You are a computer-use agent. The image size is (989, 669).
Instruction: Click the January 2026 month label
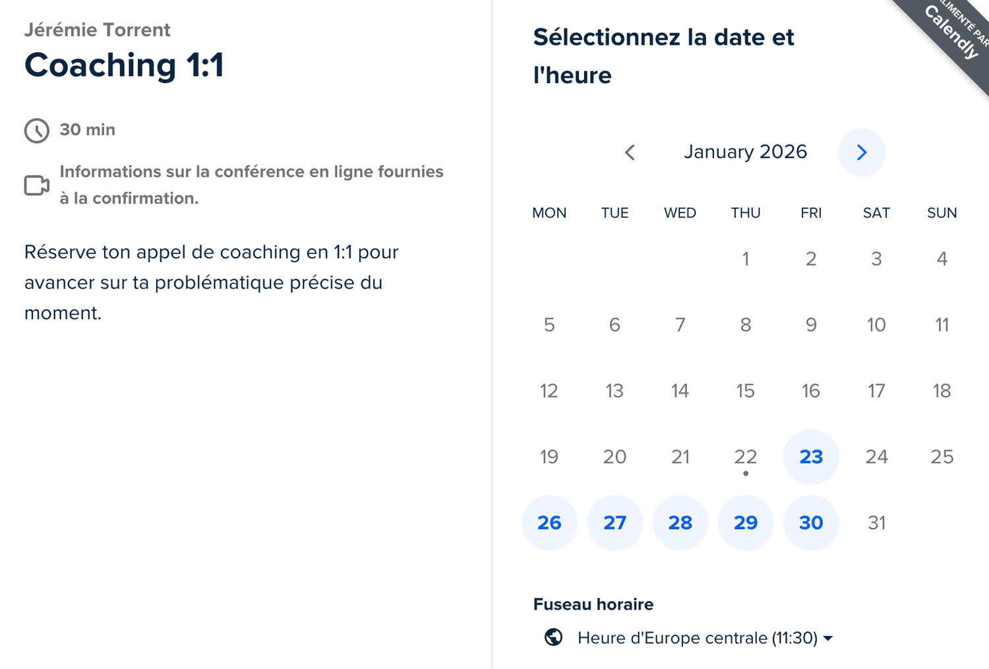coord(745,152)
